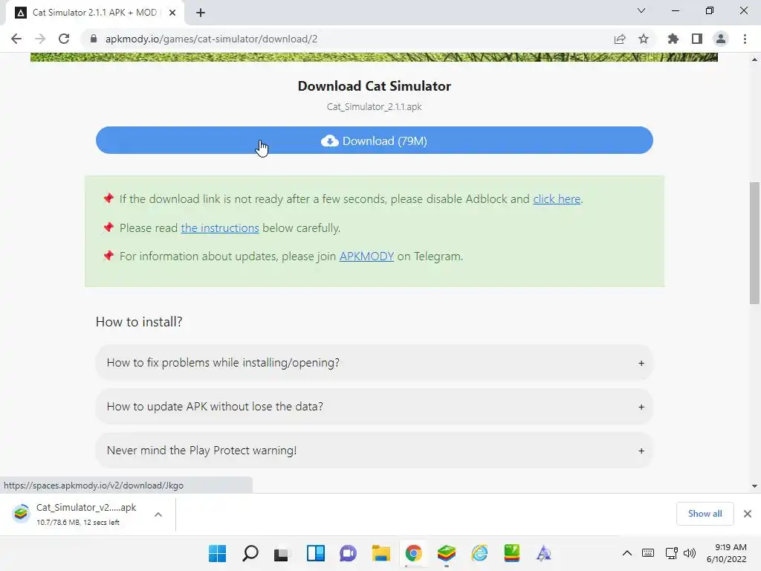The height and width of the screenshot is (571, 761).
Task: Click Show all downloads
Action: pos(705,514)
